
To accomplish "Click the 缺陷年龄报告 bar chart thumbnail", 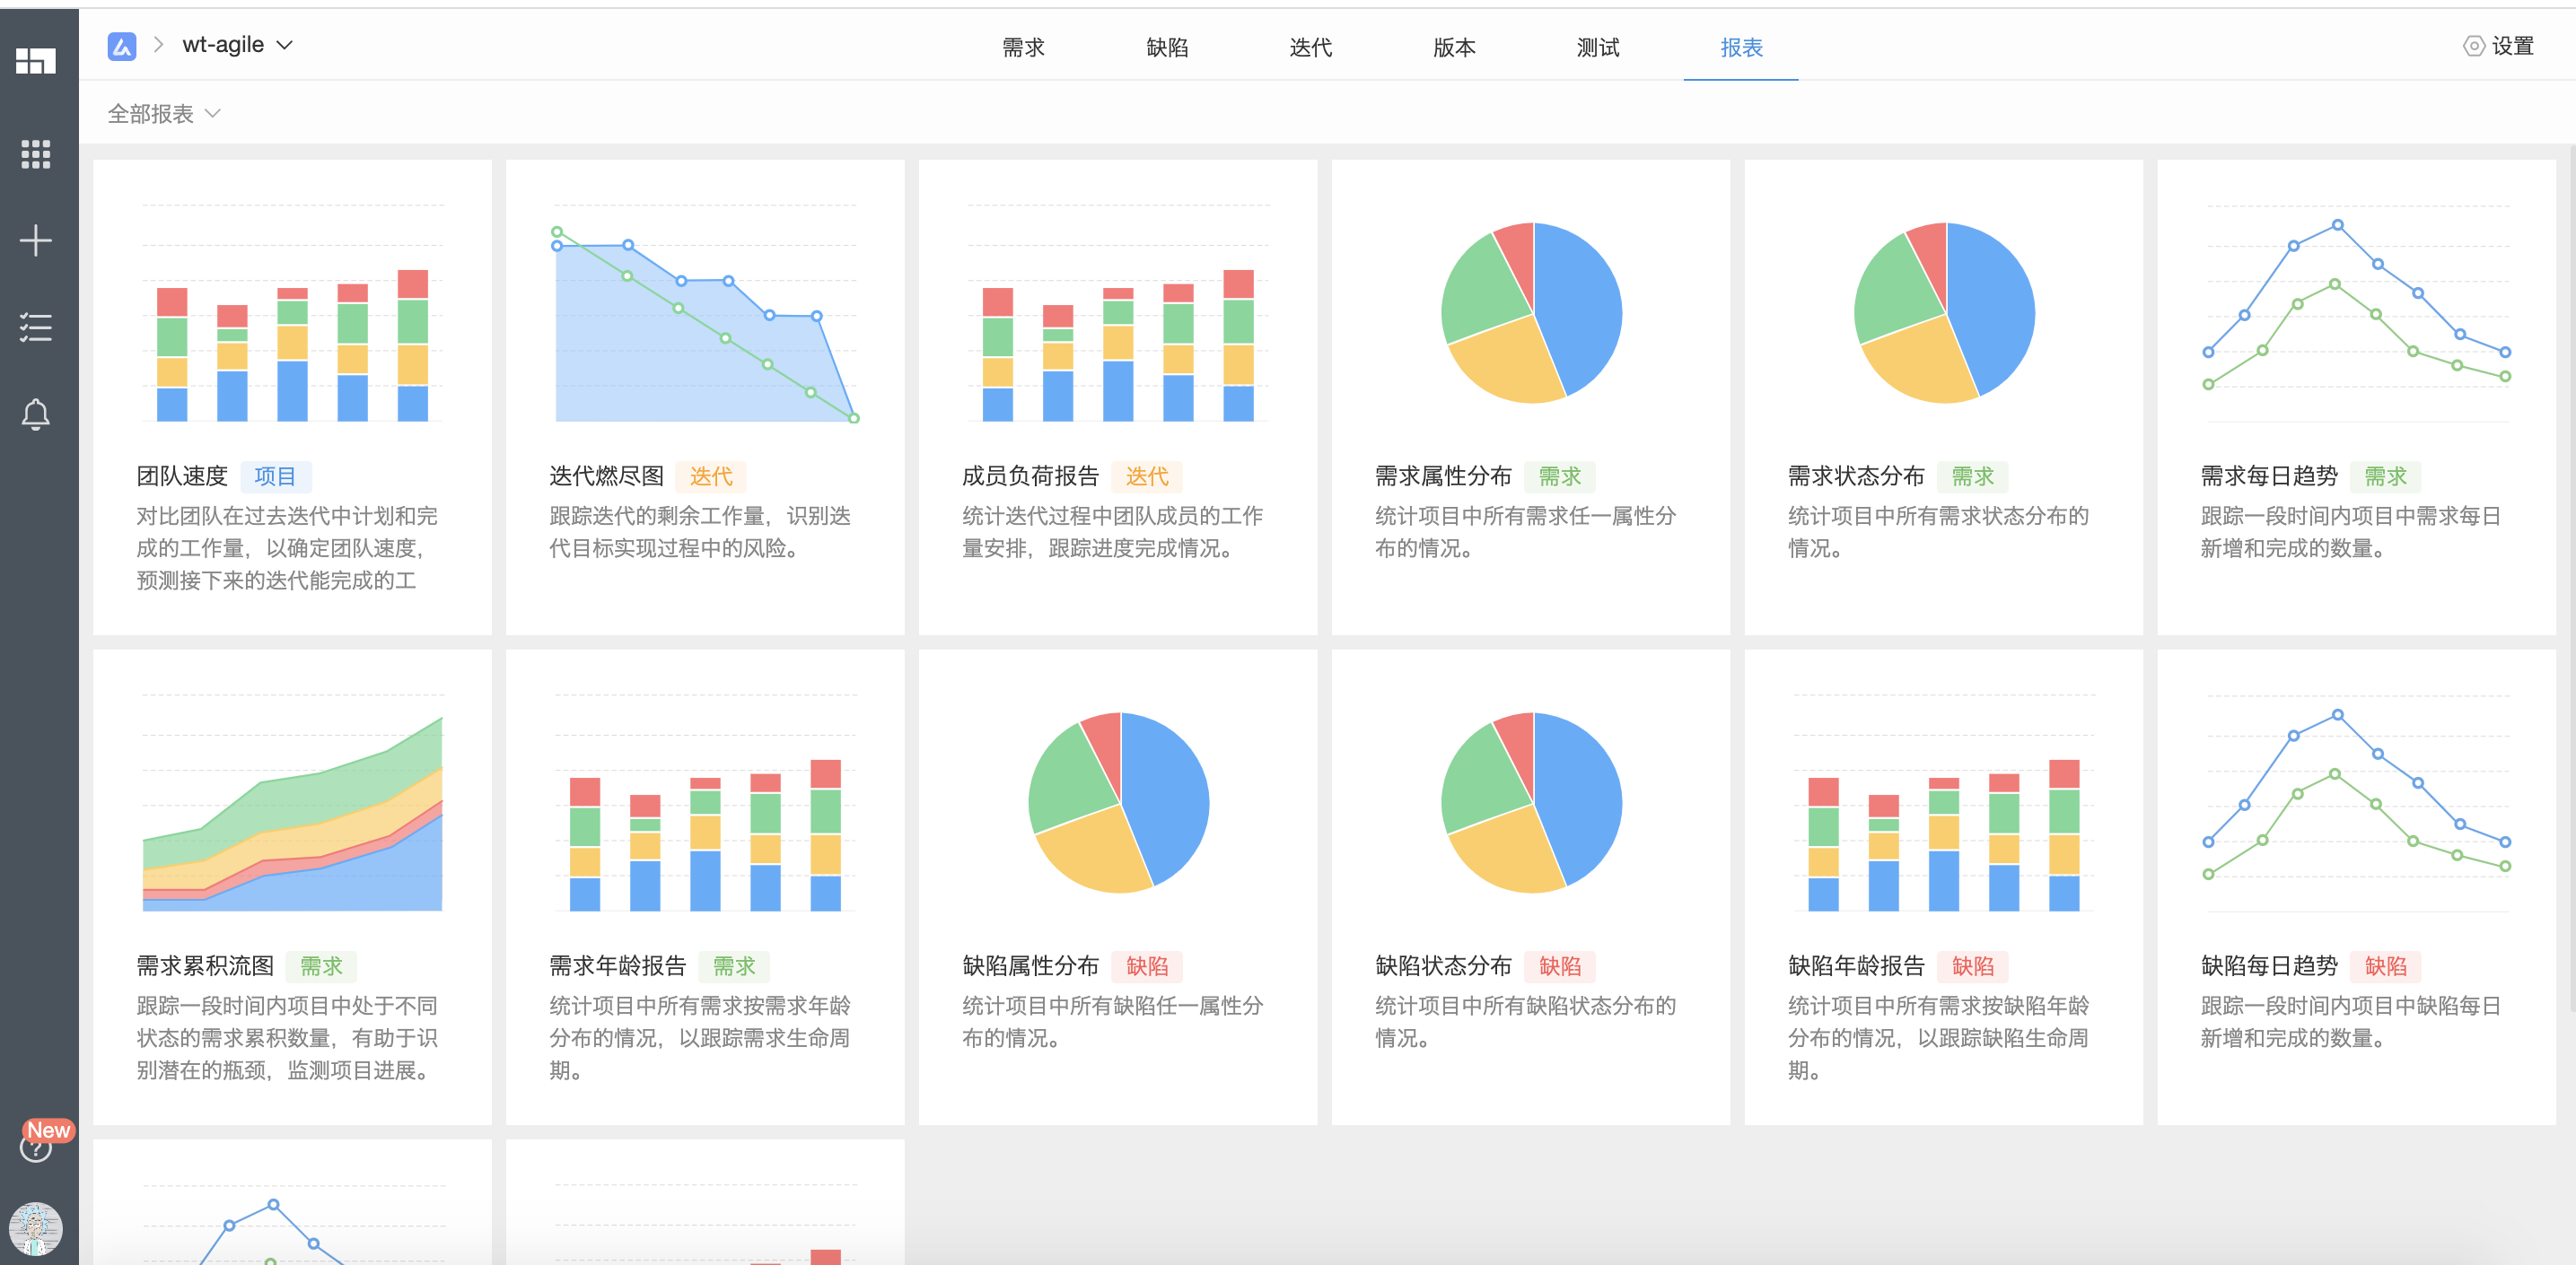I will pyautogui.click(x=1944, y=802).
